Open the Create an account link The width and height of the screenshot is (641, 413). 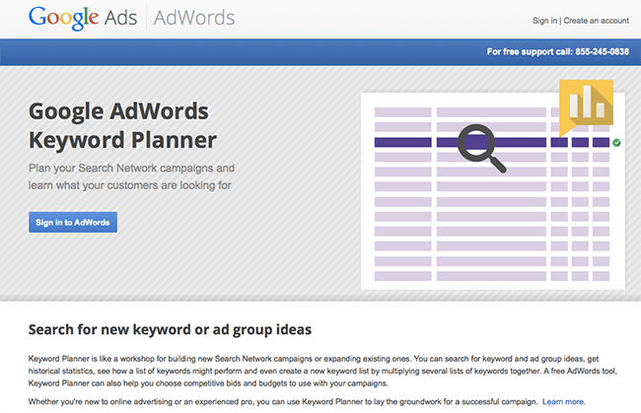596,21
